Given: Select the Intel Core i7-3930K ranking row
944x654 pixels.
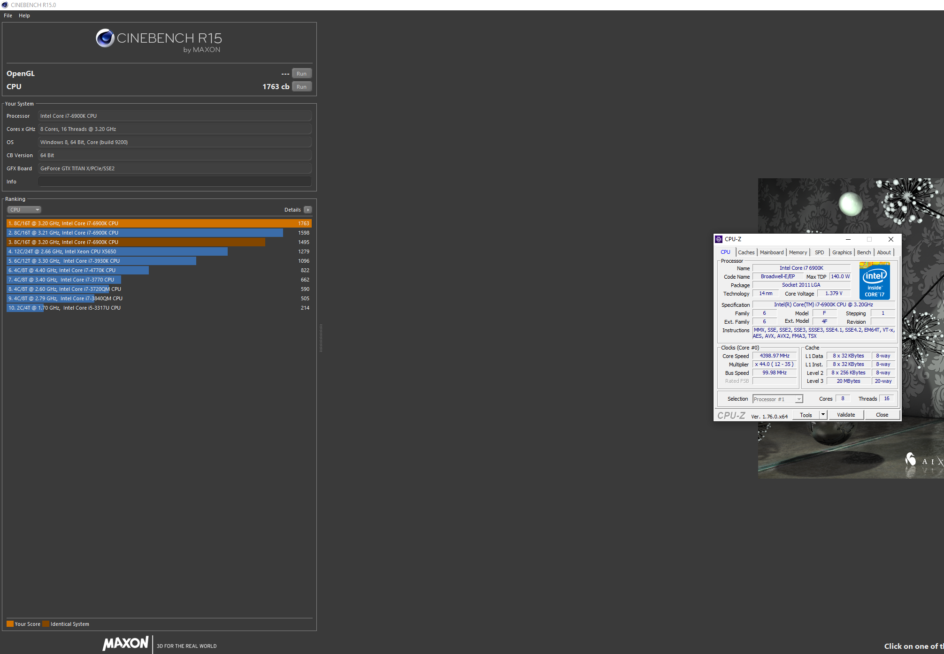Looking at the screenshot, I should tap(159, 261).
